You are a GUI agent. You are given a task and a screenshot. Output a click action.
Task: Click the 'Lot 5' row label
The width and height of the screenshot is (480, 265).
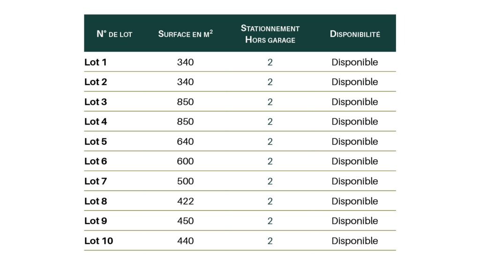pyautogui.click(x=96, y=141)
